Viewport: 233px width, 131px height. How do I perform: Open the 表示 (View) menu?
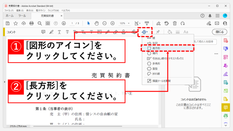[30, 10]
